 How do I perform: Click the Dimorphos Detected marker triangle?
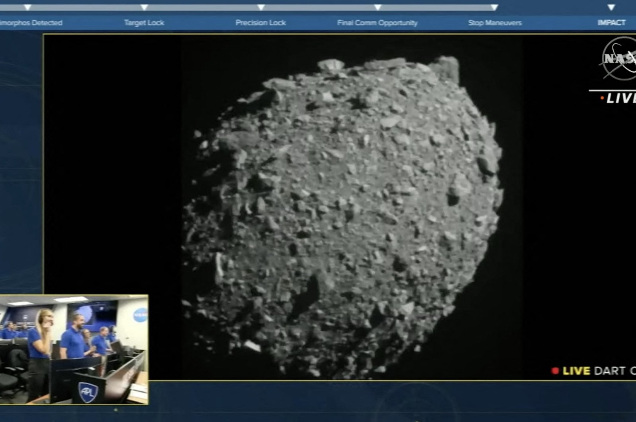pos(27,8)
